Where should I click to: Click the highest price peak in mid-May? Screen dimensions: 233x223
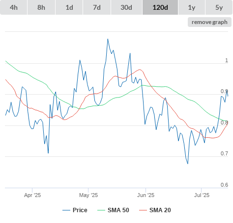pos(108,39)
